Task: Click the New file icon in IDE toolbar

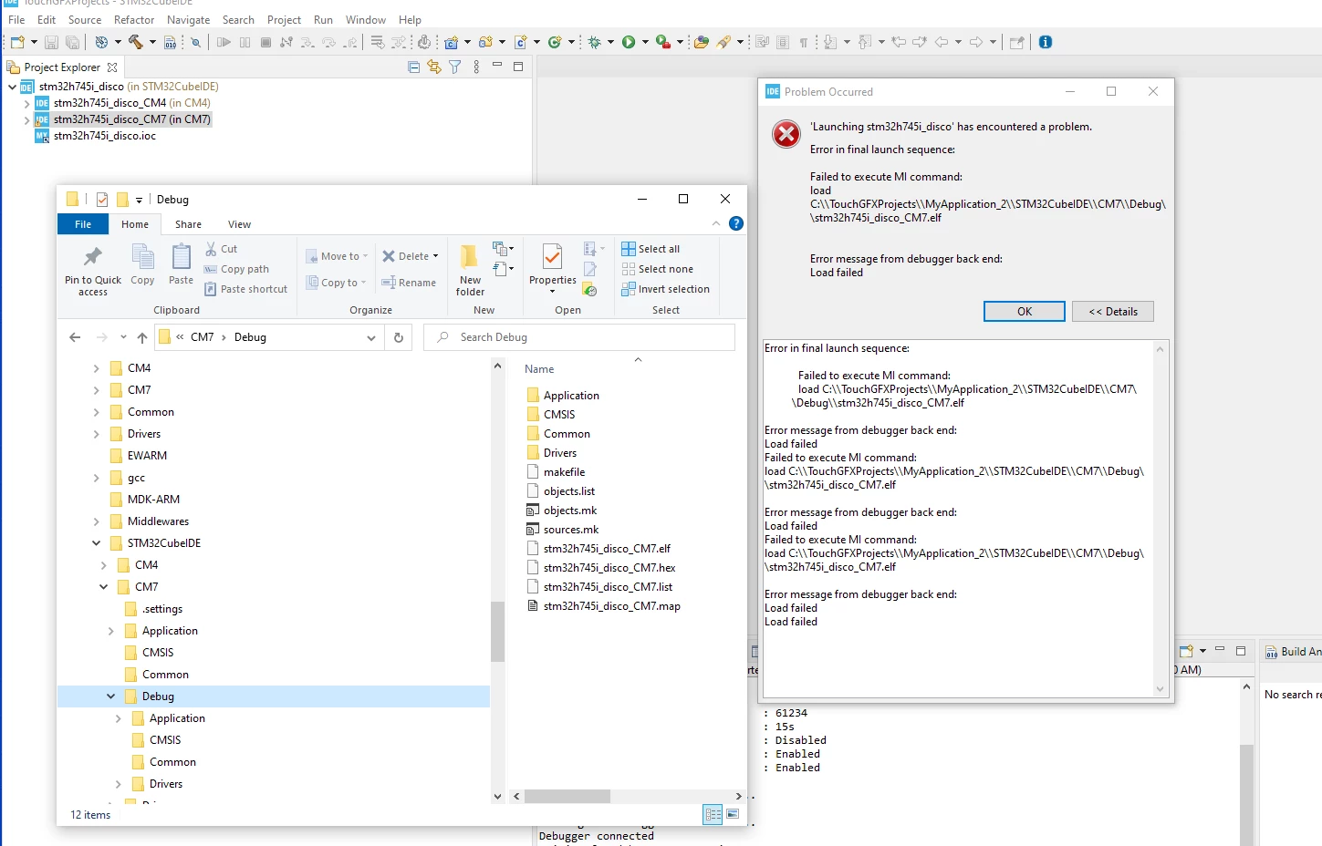Action: (17, 42)
